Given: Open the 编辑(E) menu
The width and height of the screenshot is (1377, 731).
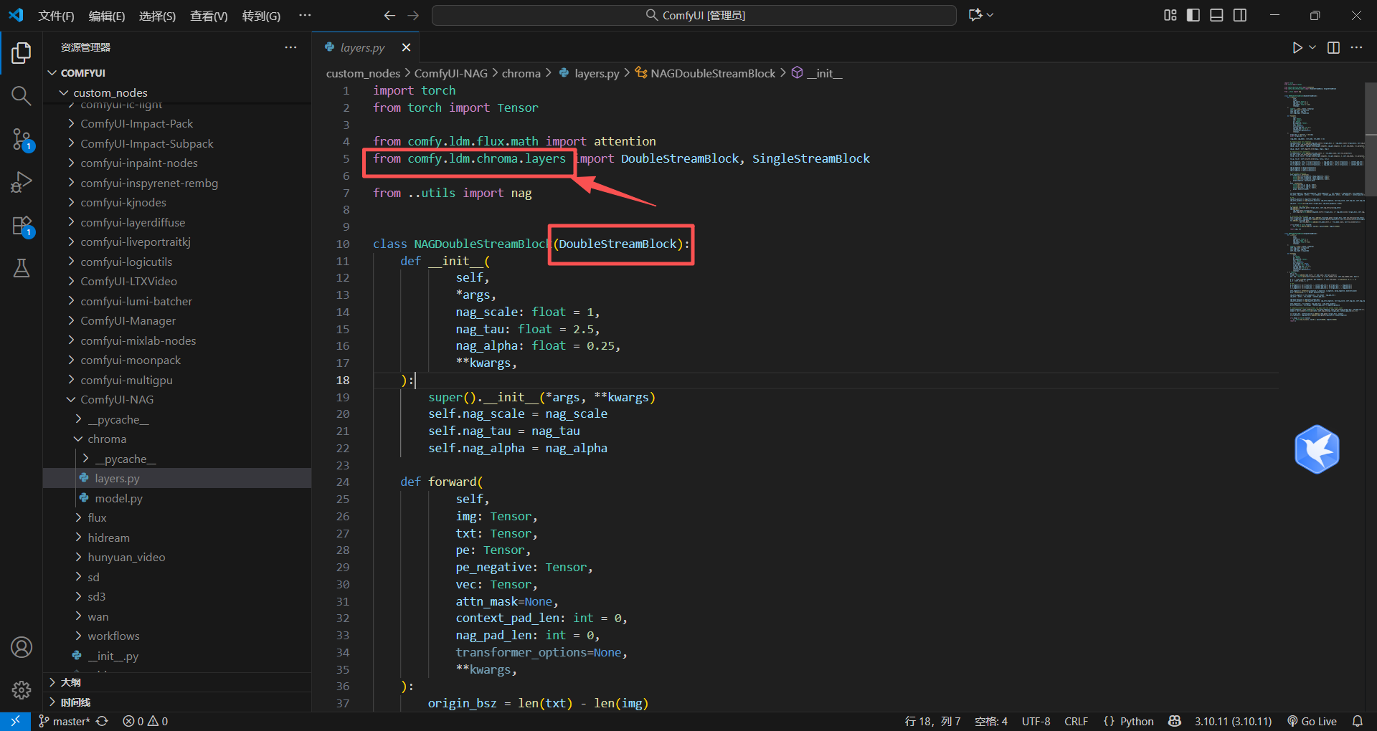Looking at the screenshot, I should [106, 16].
